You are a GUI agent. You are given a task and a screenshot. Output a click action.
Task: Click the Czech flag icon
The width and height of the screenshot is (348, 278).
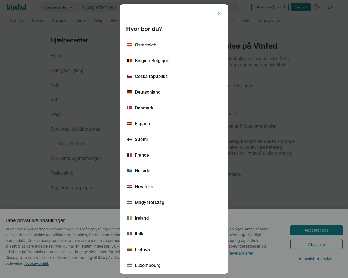coord(129,76)
